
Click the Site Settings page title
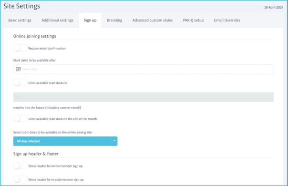point(21,6)
